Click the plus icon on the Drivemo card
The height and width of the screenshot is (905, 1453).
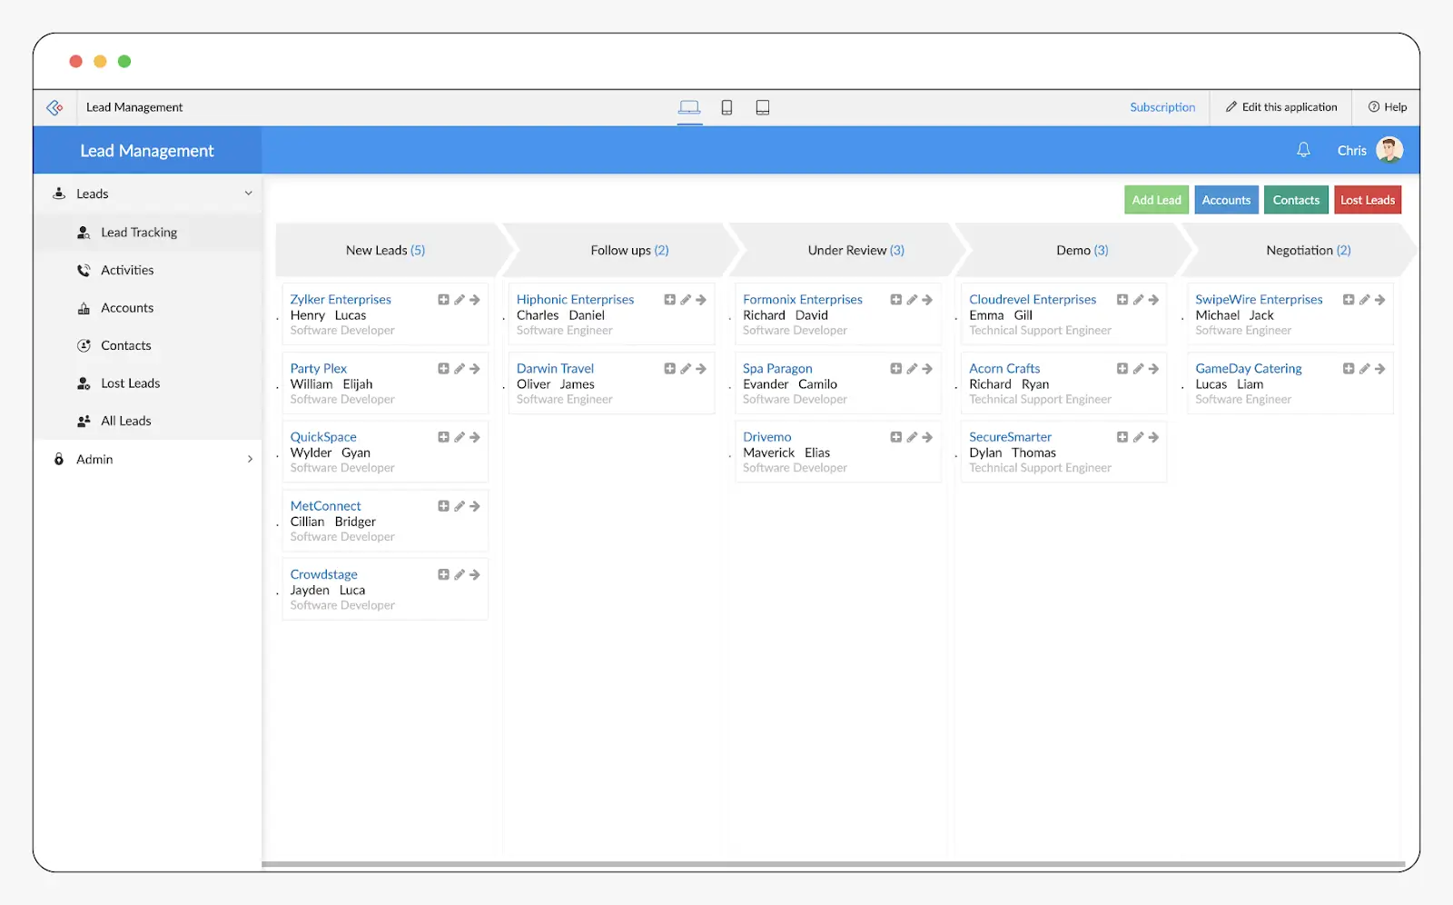click(x=895, y=437)
